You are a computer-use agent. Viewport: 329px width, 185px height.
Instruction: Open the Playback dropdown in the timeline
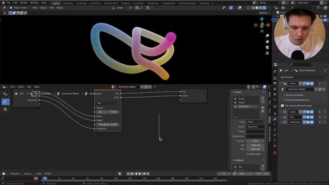[x=16, y=174]
